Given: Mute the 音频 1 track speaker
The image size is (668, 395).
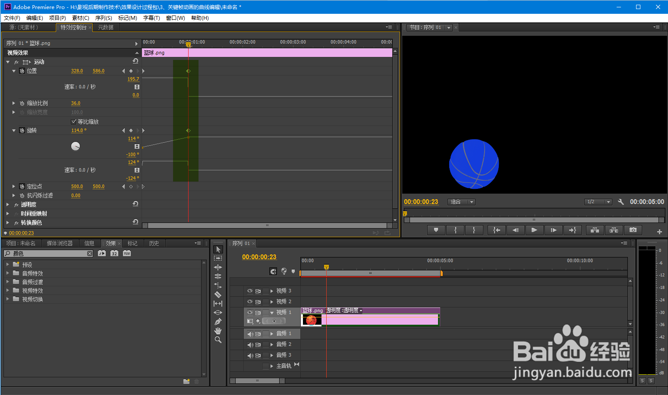Looking at the screenshot, I should (x=250, y=334).
